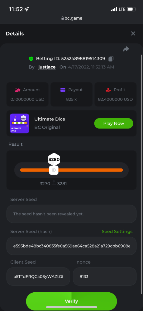Image resolution: width=143 pixels, height=311 pixels.
Task: Open the justjace user profile link
Action: (47, 67)
